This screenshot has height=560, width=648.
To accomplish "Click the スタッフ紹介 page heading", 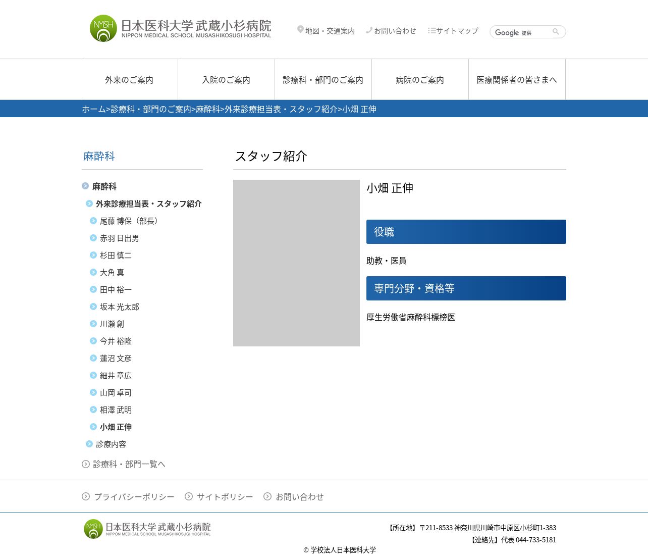I will click(271, 156).
